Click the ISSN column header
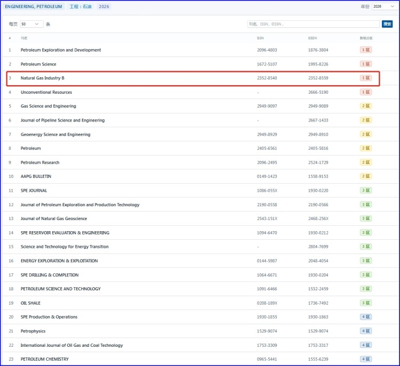This screenshot has height=366, width=400. [260, 38]
